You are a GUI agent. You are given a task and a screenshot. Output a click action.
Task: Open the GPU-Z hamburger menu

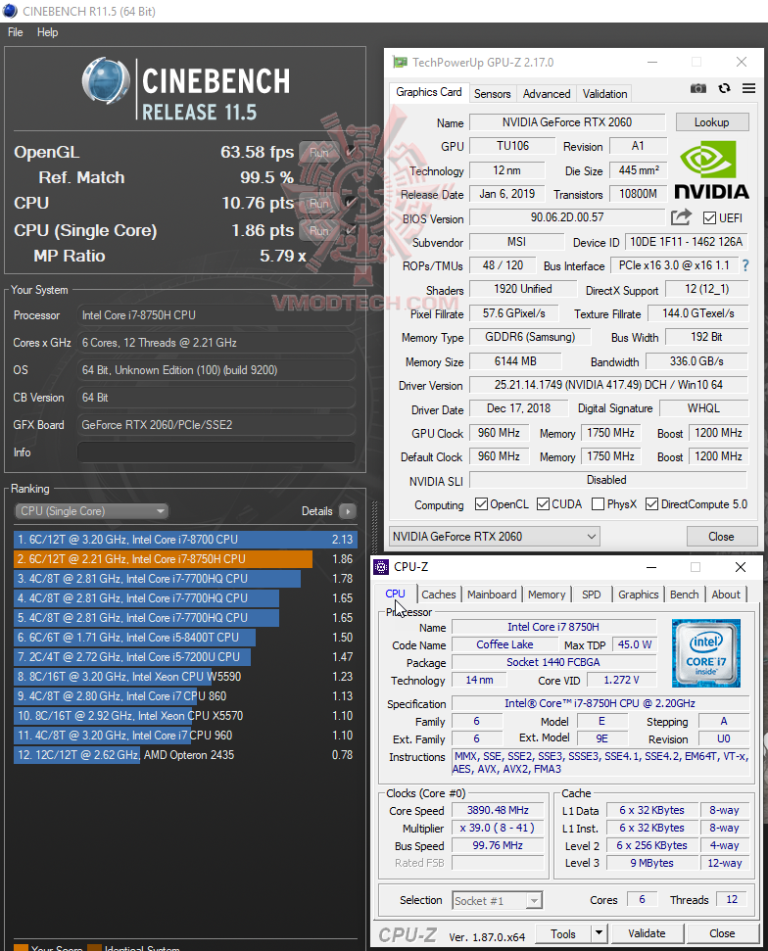[749, 88]
